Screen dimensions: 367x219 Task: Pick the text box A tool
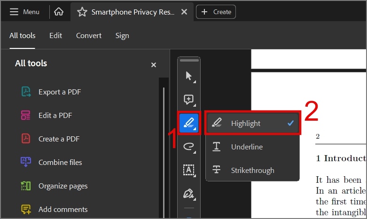(x=189, y=170)
